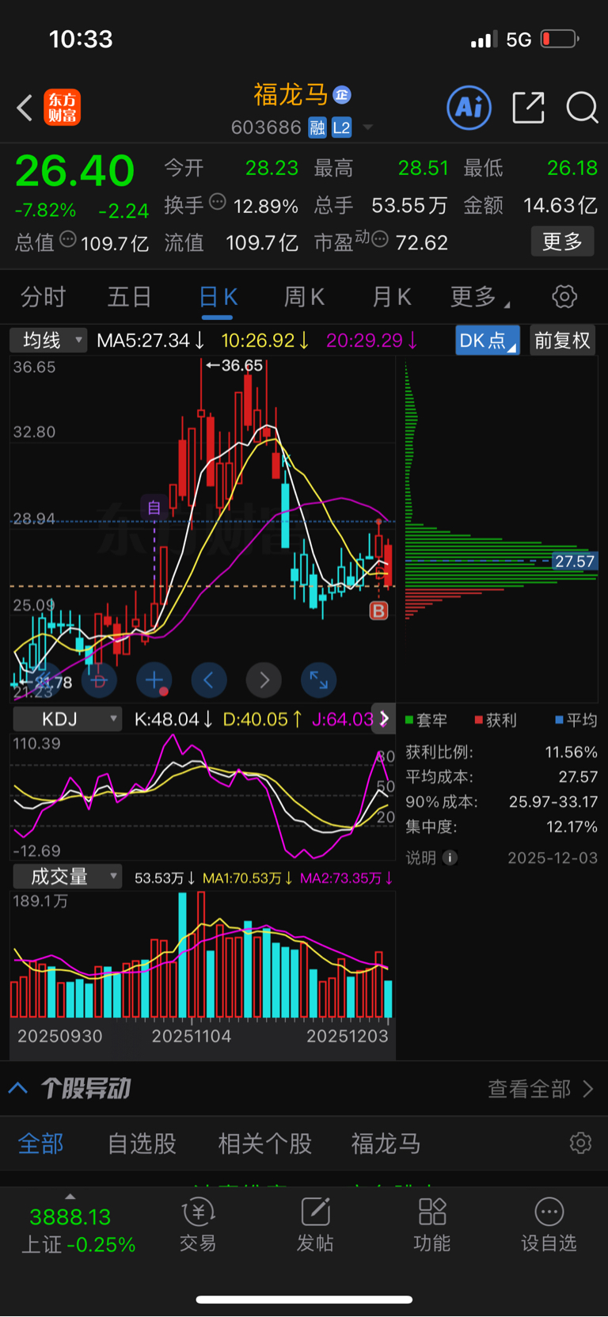Open chart settings gear icon
This screenshot has height=1317, width=608.
pos(564,297)
